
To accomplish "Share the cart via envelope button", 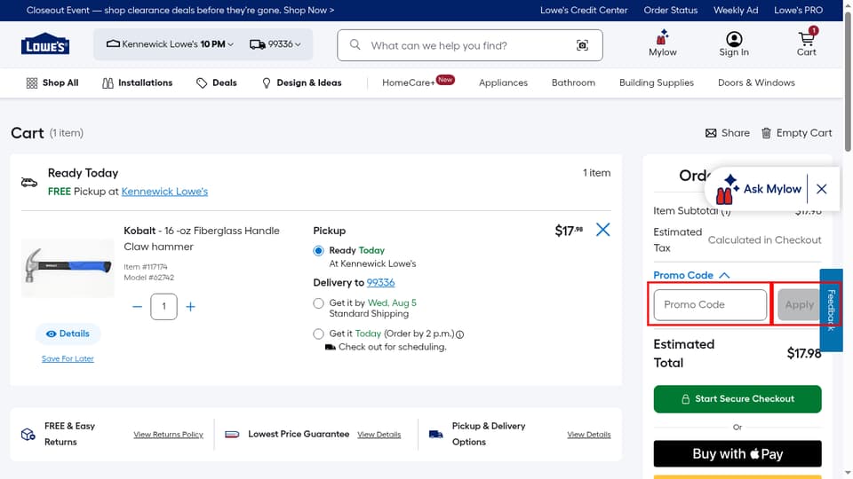I will coord(728,133).
